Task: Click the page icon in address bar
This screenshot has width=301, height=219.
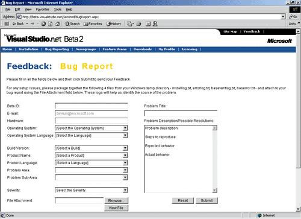Action: coord(19,17)
